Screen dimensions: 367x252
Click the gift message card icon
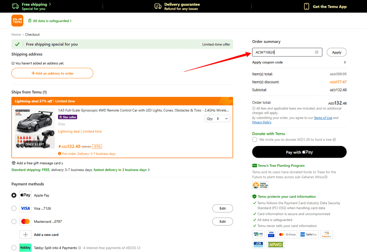[x=13, y=163]
